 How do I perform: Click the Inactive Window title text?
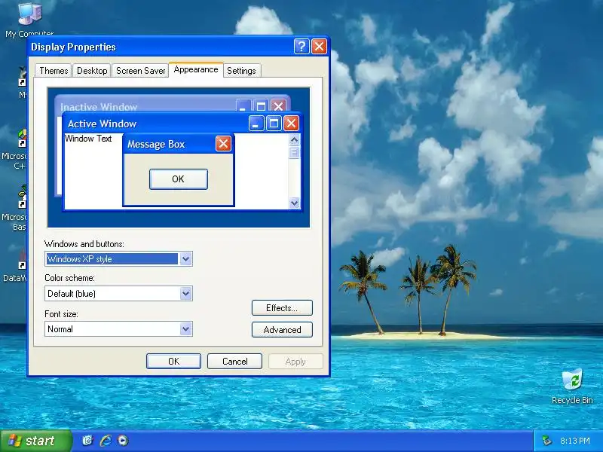click(99, 107)
